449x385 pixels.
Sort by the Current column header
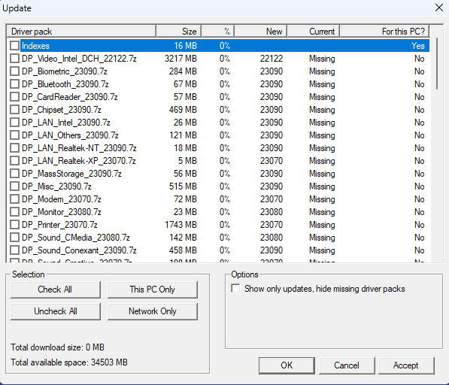(314, 31)
